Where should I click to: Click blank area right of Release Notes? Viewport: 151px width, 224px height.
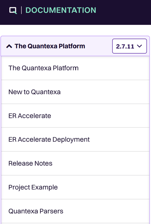coord(100,163)
